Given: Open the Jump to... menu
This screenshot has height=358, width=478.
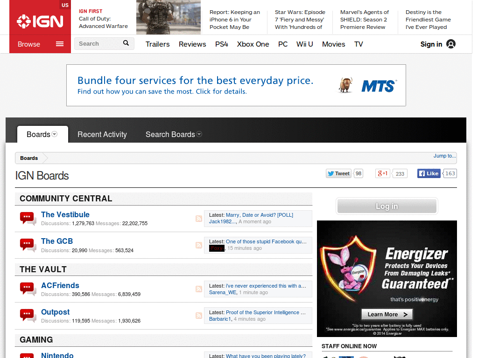Looking at the screenshot, I should [x=445, y=156].
